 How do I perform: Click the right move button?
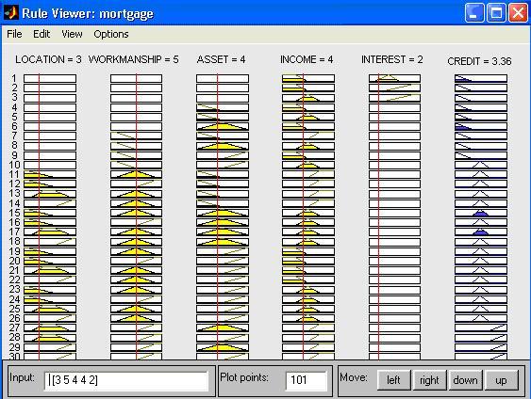point(429,380)
